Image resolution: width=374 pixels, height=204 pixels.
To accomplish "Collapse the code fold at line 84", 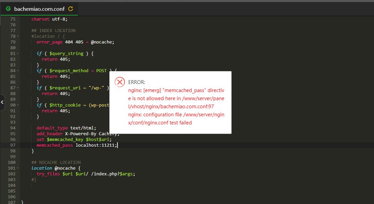I will [18, 71].
